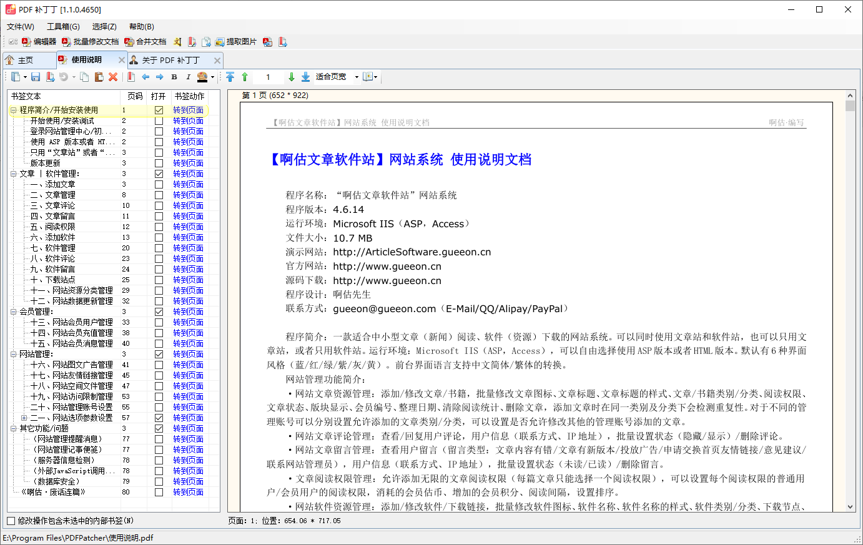Collapse the 网站管理 bookmark tree node
The height and width of the screenshot is (545, 863).
(14, 354)
